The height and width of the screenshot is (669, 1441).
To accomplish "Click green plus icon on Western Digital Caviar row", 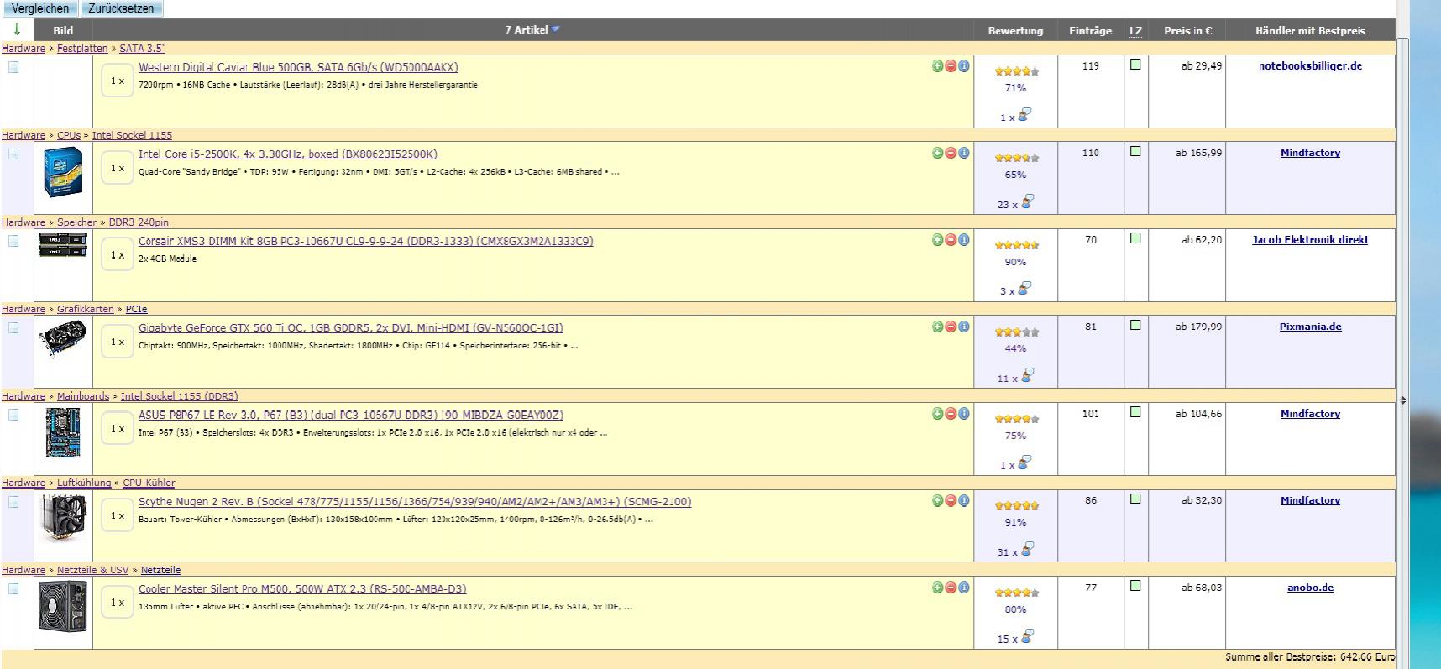I will pos(937,66).
